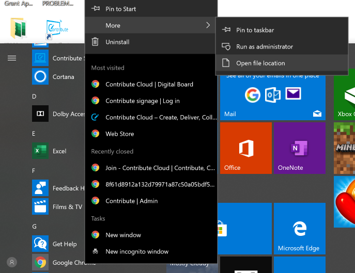Screen dimensions: 355x273
Task: Open the Mail tile
Action: (x=273, y=98)
